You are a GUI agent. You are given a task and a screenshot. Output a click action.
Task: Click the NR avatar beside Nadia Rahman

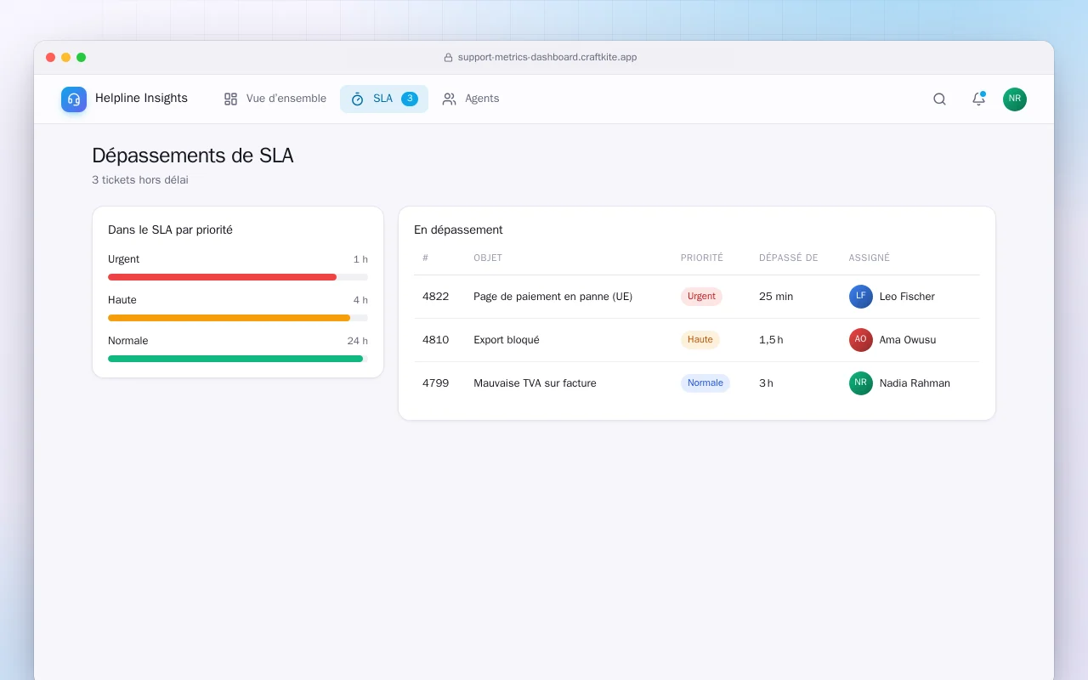pyautogui.click(x=860, y=383)
